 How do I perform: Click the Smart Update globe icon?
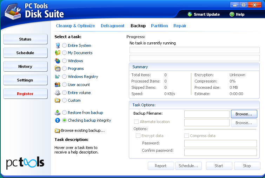[x=190, y=14]
